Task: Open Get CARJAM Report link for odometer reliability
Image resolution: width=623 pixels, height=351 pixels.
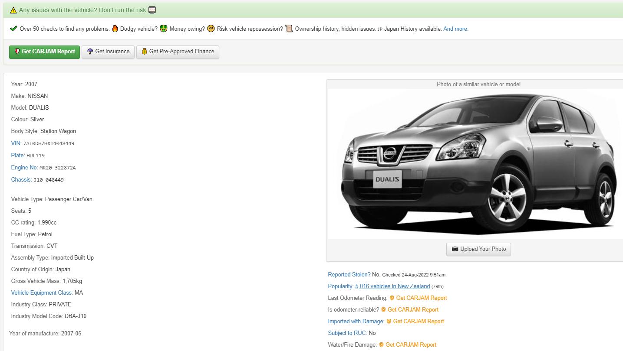Action: [413, 310]
